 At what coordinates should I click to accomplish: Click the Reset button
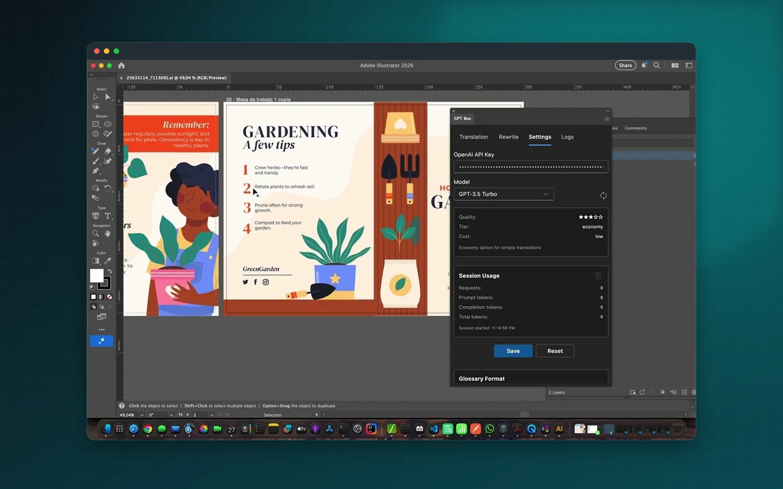555,351
